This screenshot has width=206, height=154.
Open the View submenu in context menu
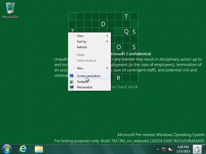(89, 36)
